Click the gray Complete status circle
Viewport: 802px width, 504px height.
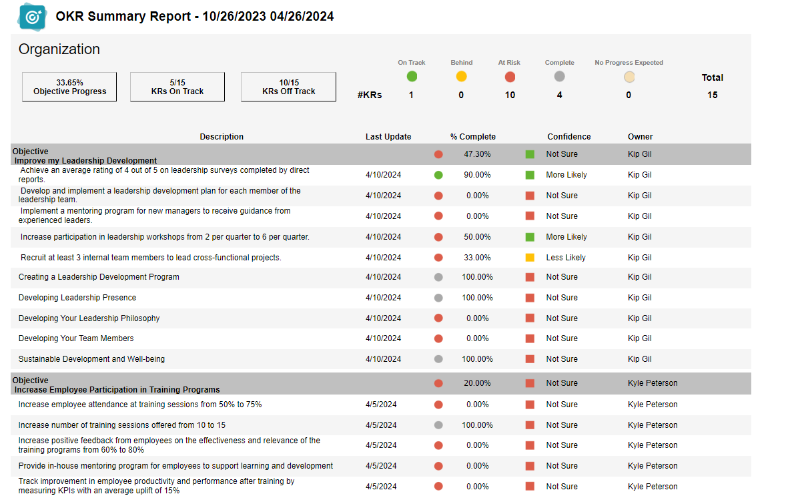pos(559,76)
